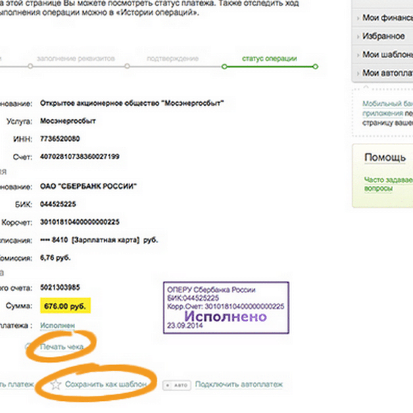Click the Исполнен payment status link
The width and height of the screenshot is (413, 413).
click(57, 325)
